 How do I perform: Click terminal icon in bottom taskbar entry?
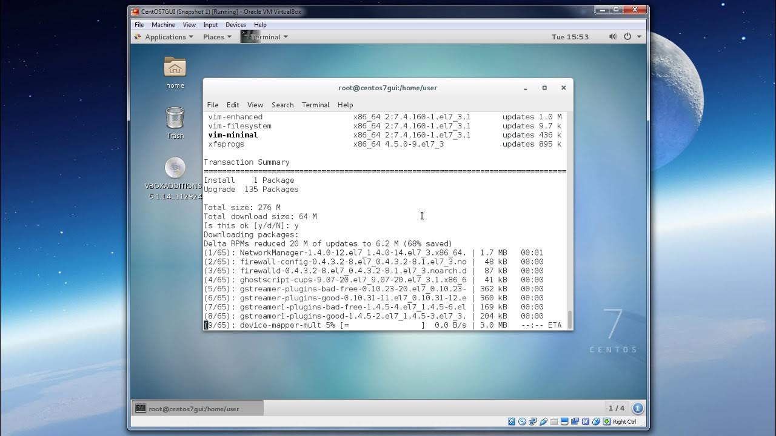pyautogui.click(x=141, y=408)
